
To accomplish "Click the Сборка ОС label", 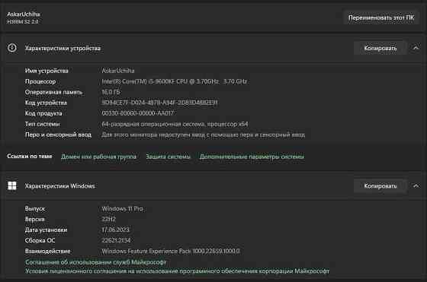I will point(40,240).
